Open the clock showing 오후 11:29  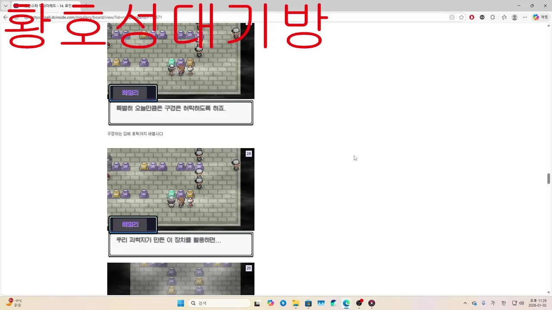pyautogui.click(x=538, y=303)
